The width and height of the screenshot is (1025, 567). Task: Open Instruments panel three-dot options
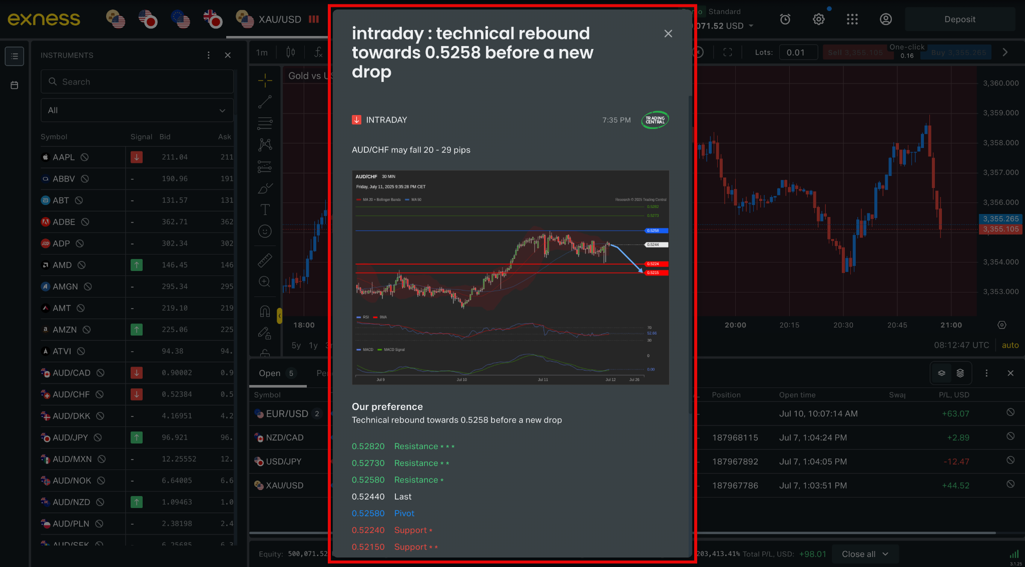[209, 55]
